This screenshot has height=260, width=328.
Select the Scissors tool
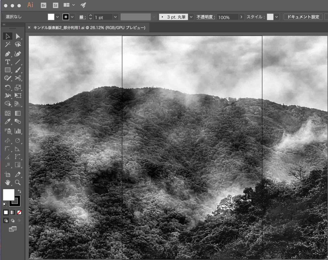coord(18,78)
